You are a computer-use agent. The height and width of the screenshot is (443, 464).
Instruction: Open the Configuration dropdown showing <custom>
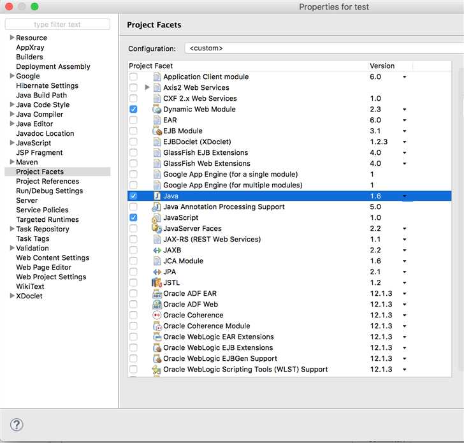pos(324,48)
